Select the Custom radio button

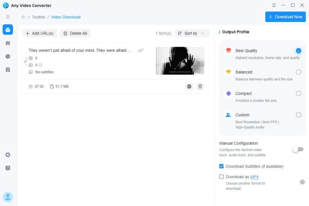point(298,115)
